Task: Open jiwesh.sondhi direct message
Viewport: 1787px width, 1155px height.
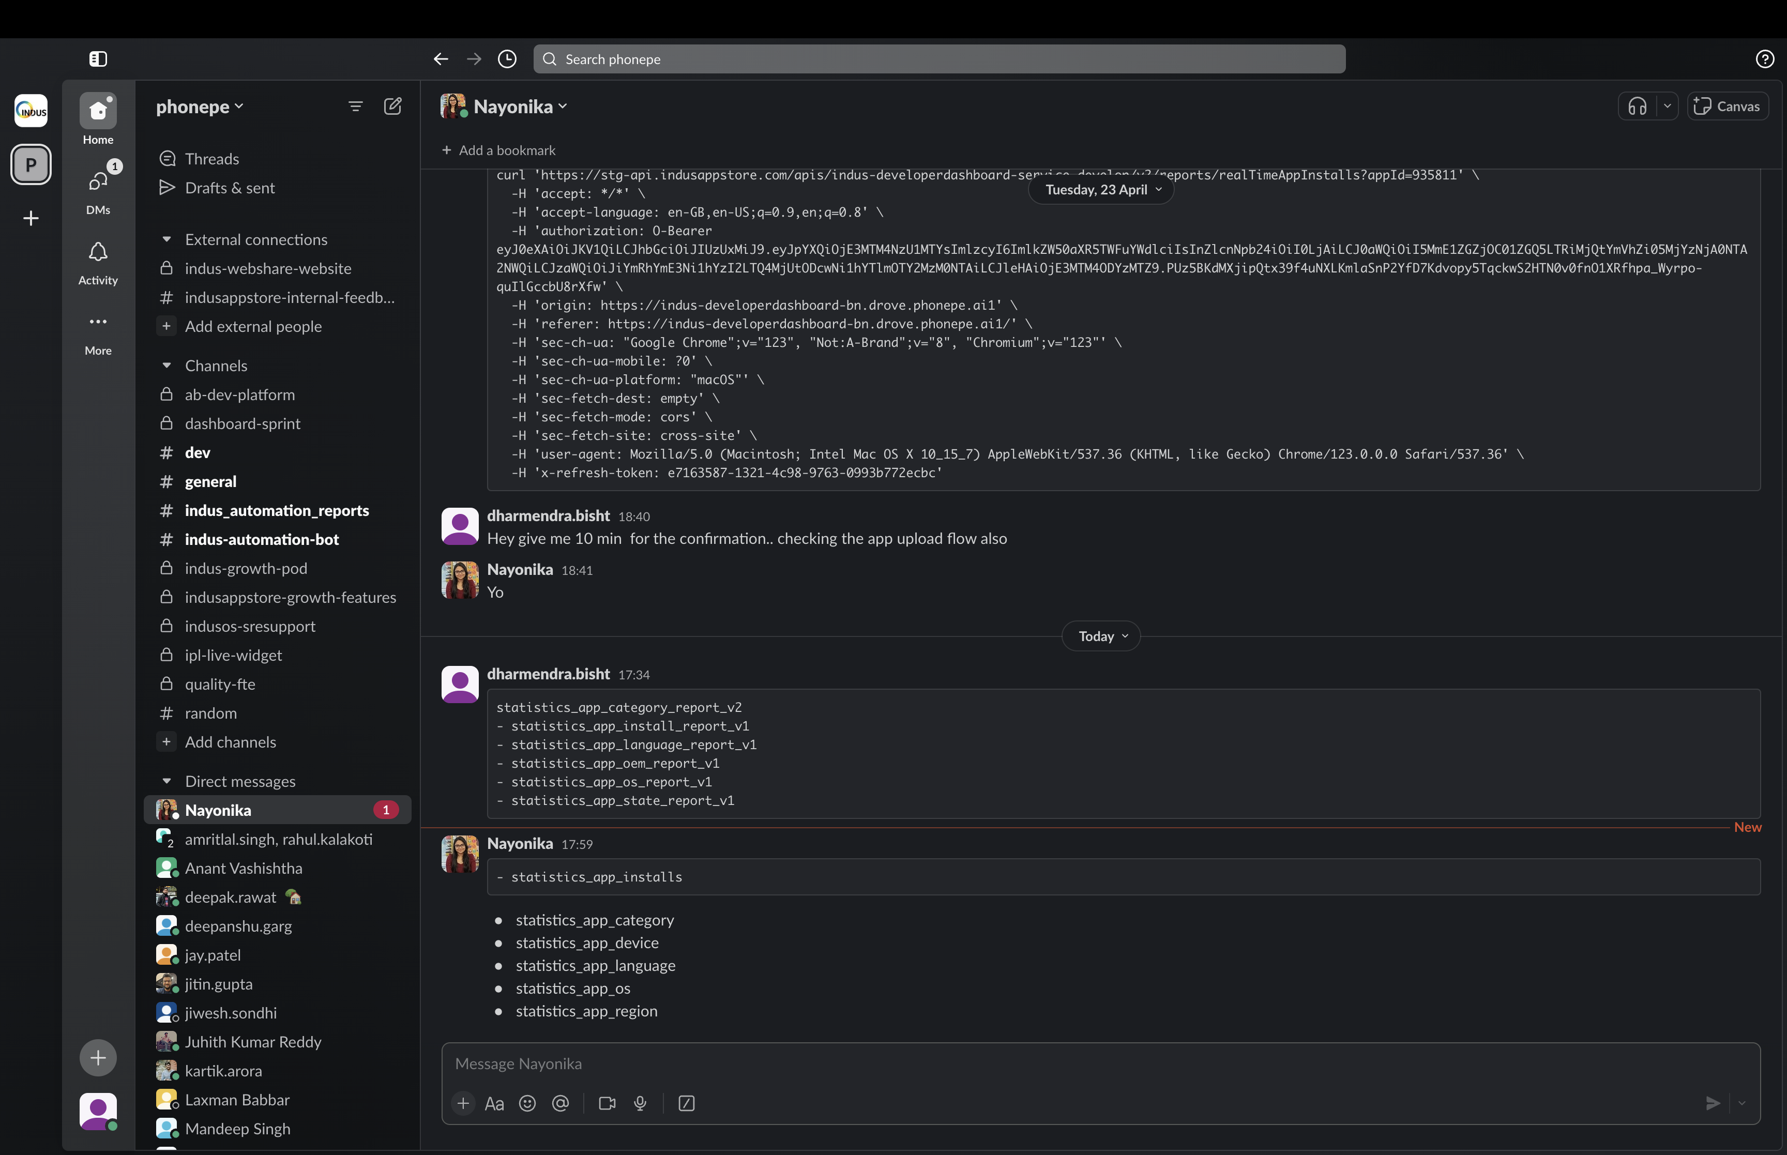Action: [x=278, y=1012]
